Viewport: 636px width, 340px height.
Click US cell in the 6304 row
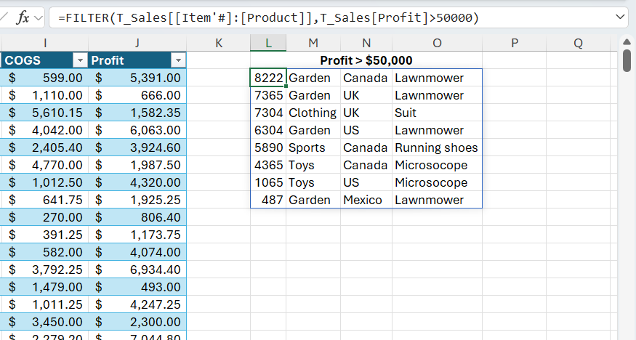(366, 130)
